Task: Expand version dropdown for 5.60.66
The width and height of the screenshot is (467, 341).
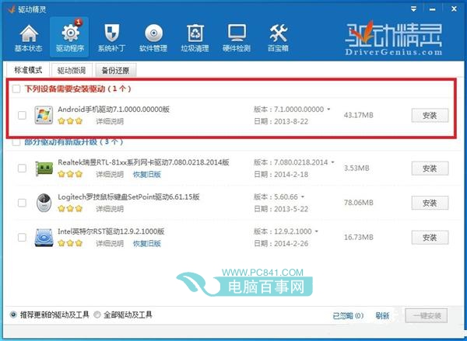Action: click(303, 197)
